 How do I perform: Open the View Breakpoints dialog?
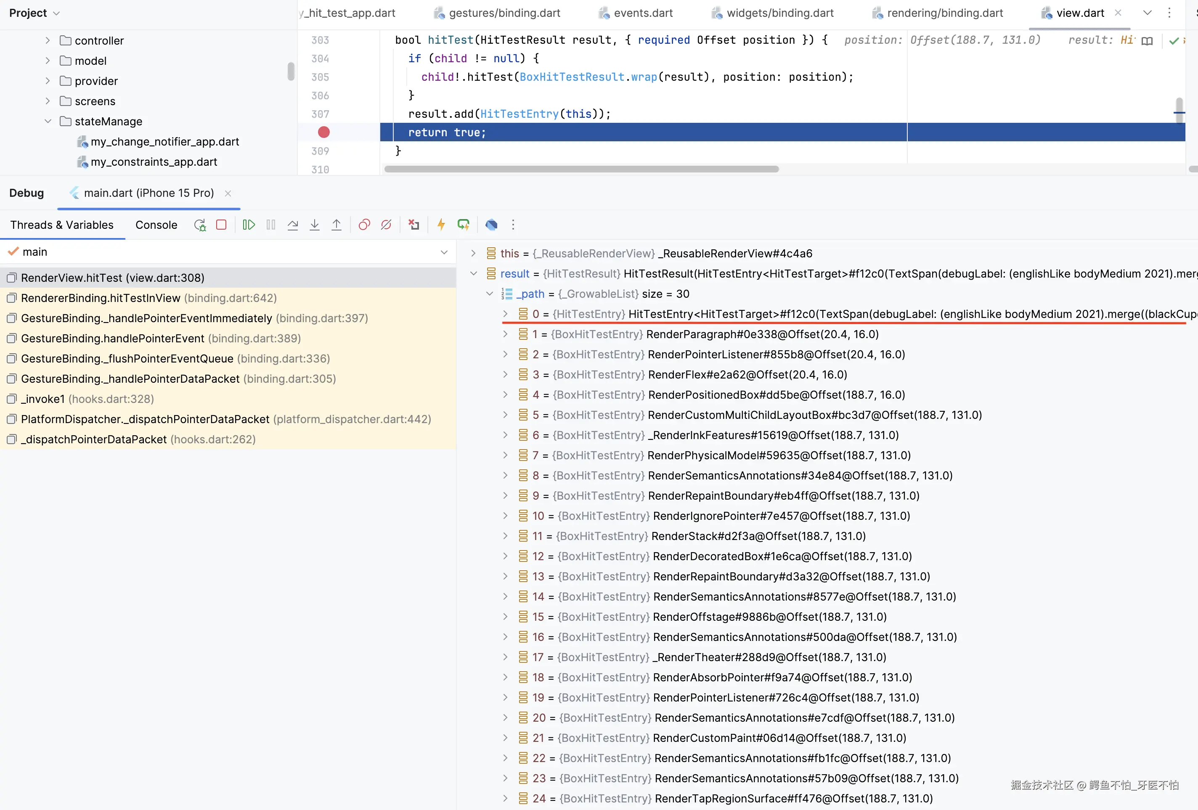[364, 225]
